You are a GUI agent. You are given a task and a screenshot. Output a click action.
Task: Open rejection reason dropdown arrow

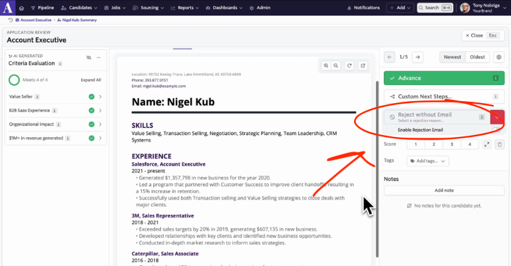pyautogui.click(x=497, y=117)
